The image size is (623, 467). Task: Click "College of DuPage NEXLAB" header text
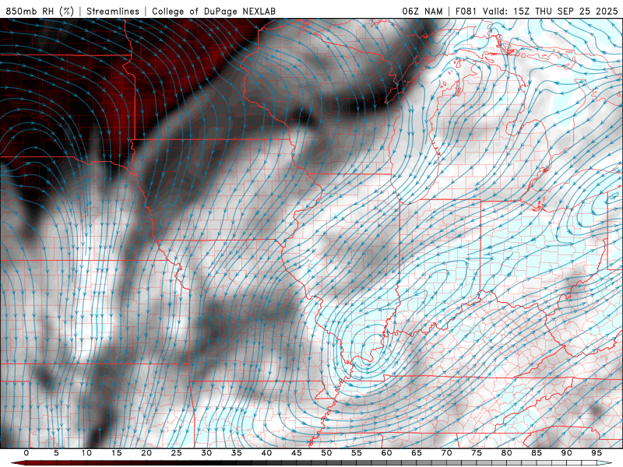tap(213, 12)
